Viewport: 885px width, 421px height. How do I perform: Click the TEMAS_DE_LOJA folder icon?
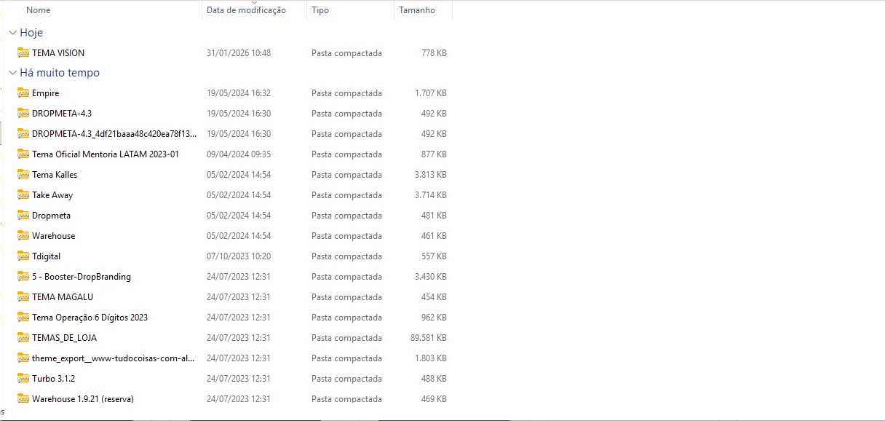23,338
